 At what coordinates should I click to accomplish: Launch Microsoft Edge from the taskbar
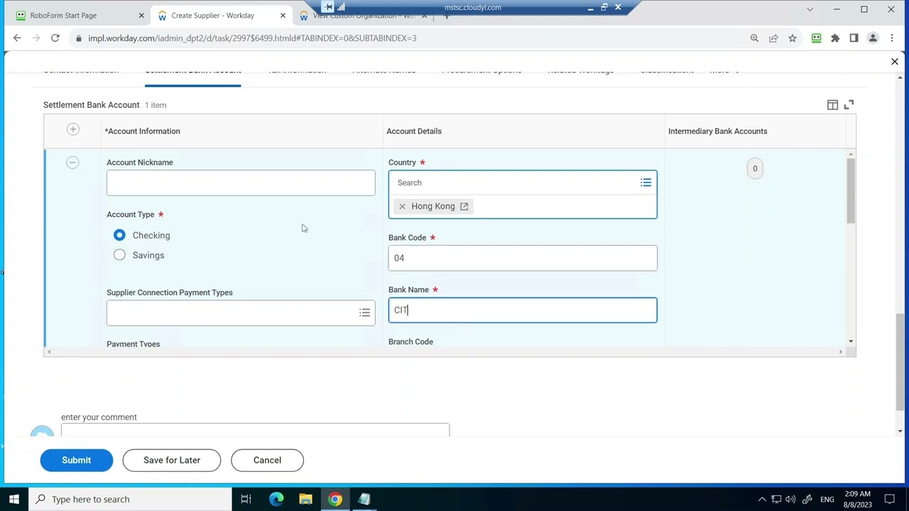[276, 499]
